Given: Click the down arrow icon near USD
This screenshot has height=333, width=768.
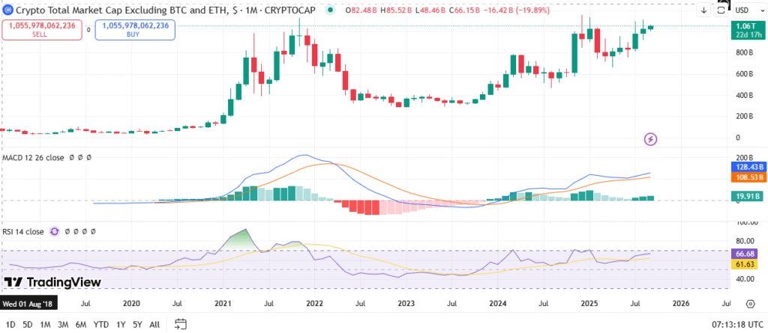Looking at the screenshot, I should click(703, 10).
